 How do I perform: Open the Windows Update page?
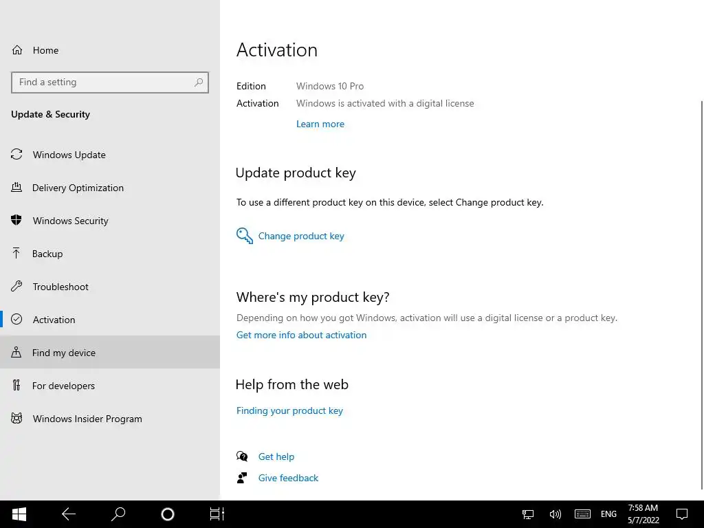pos(110,155)
